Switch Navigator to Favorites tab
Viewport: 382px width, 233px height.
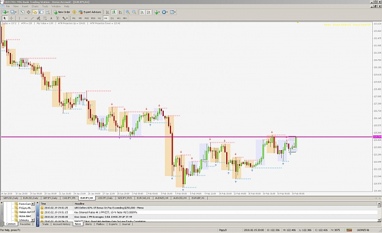click(x=25, y=224)
